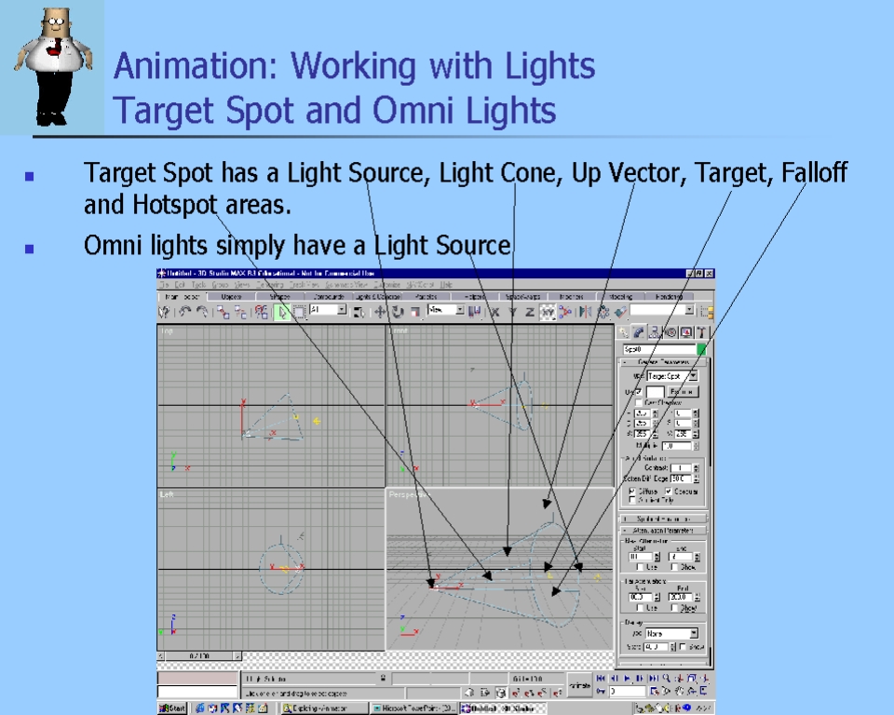
Task: Open the Decay Type dropdown set to None
Action: (670, 633)
